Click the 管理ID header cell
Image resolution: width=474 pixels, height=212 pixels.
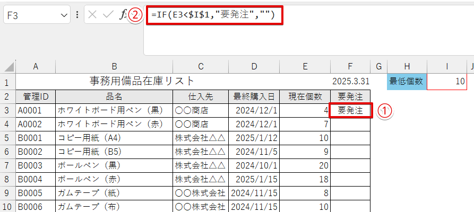[x=36, y=96]
